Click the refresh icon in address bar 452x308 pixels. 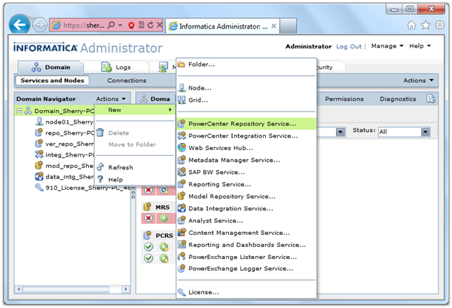pyautogui.click(x=150, y=26)
